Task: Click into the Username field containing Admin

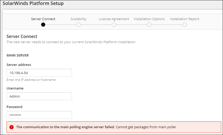Action: click(39, 96)
